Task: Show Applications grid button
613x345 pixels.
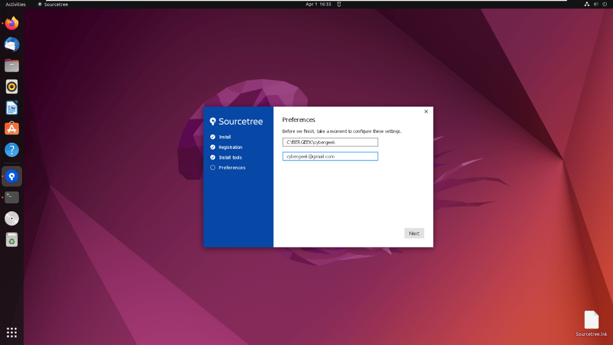Action: [x=12, y=333]
